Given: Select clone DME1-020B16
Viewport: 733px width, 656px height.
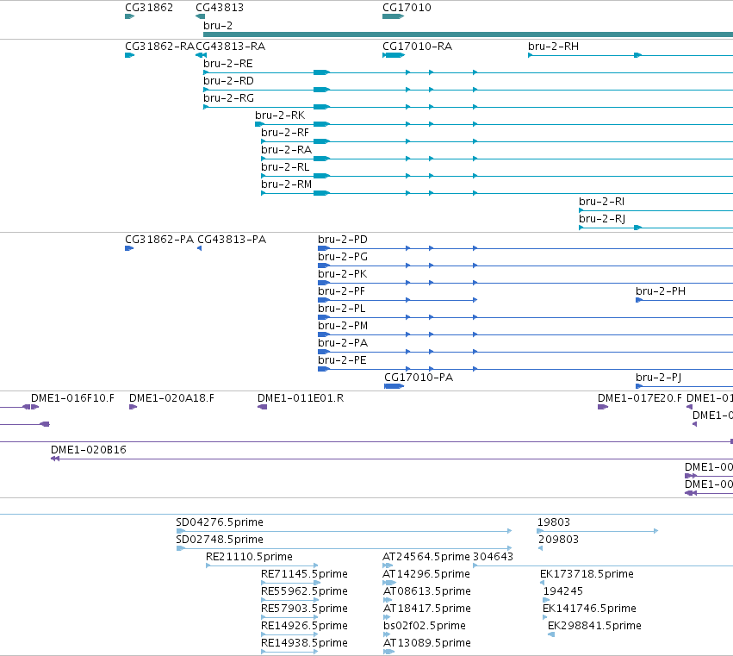Looking at the screenshot, I should (x=89, y=450).
